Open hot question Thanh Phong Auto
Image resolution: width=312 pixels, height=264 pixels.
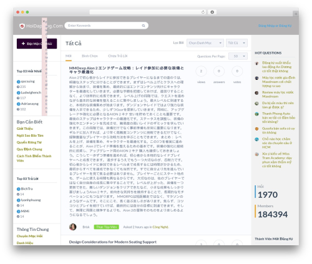click(278, 117)
